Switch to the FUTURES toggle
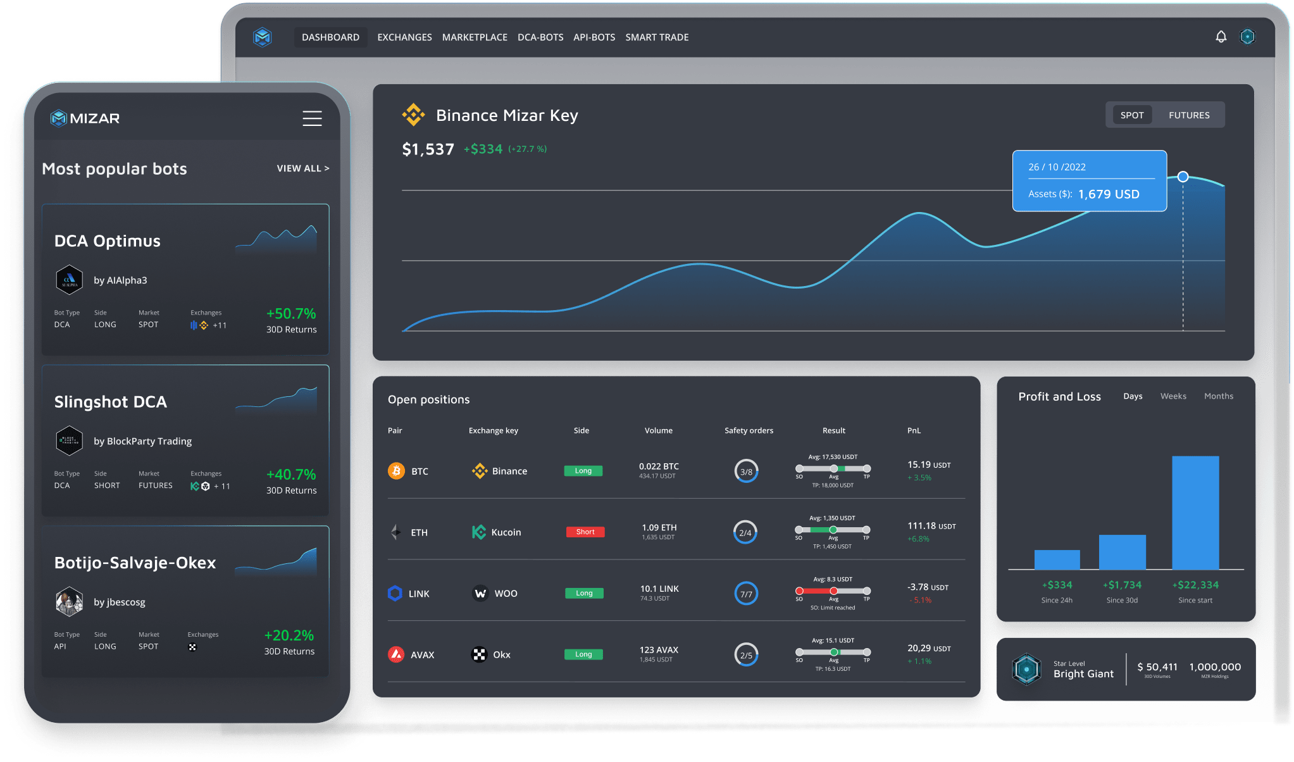Viewport: 1294px width, 762px height. pos(1188,115)
